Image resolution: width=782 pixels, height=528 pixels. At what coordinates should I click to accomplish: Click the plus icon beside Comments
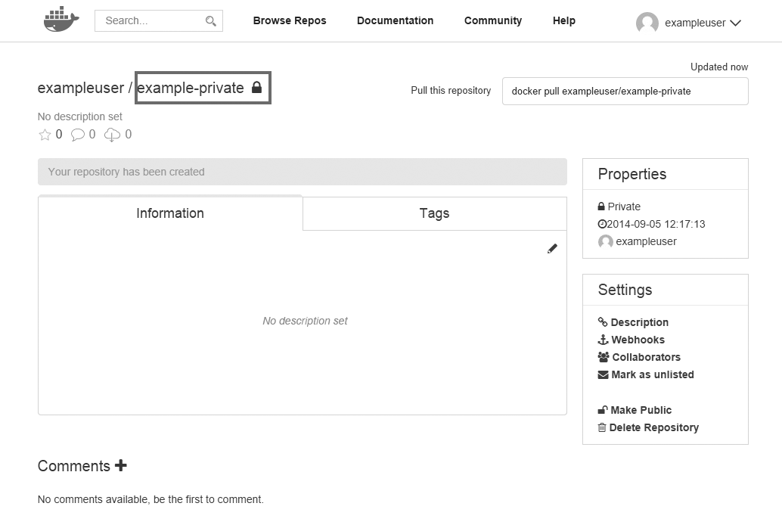click(x=121, y=466)
